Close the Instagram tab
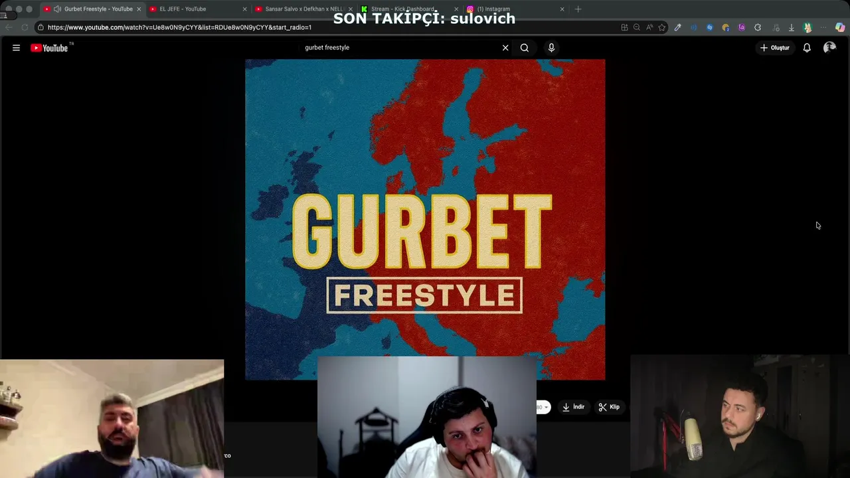Screen dimensions: 850x478 click(x=562, y=9)
